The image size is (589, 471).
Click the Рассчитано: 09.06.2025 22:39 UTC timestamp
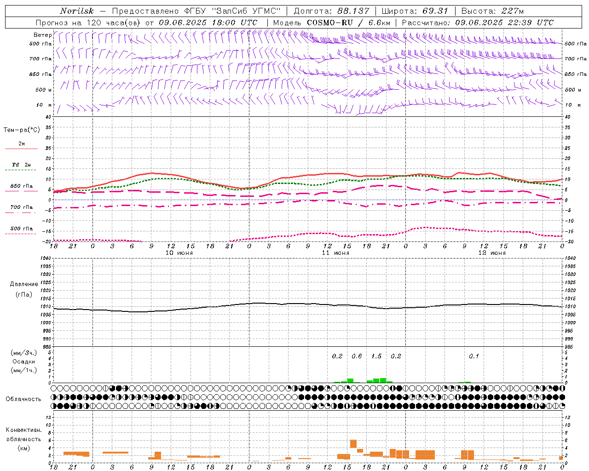point(478,23)
